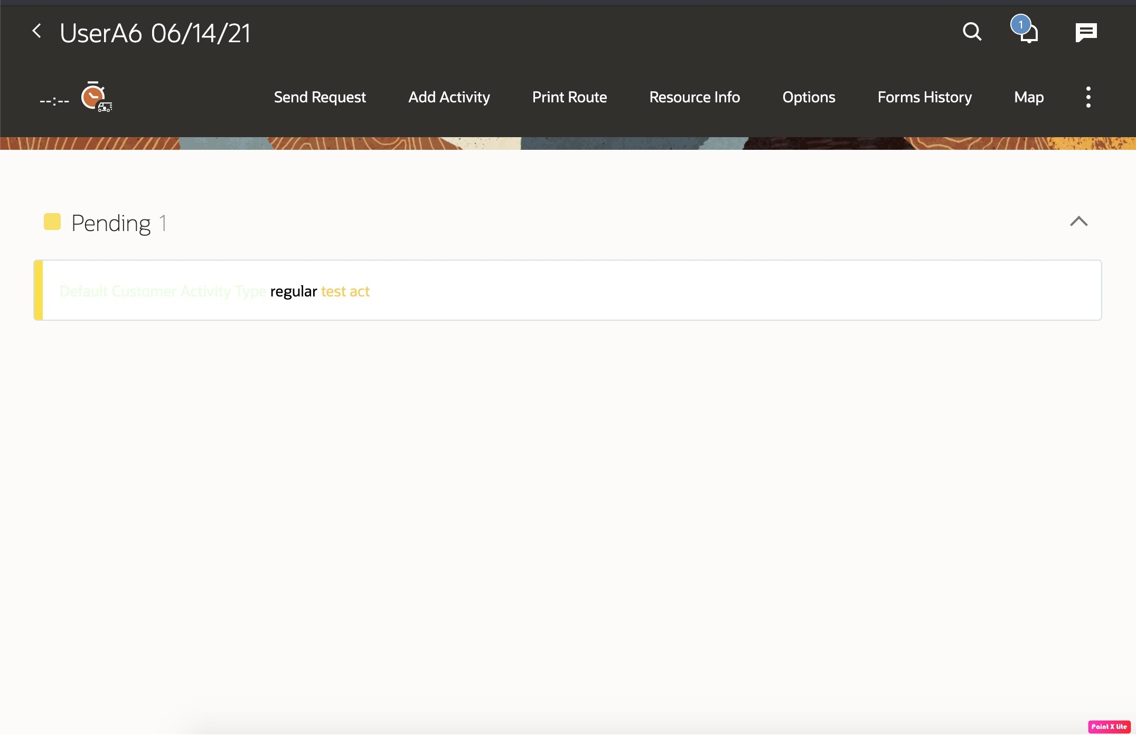Go back using the left arrow
Viewport: 1136px width, 738px height.
tap(37, 31)
